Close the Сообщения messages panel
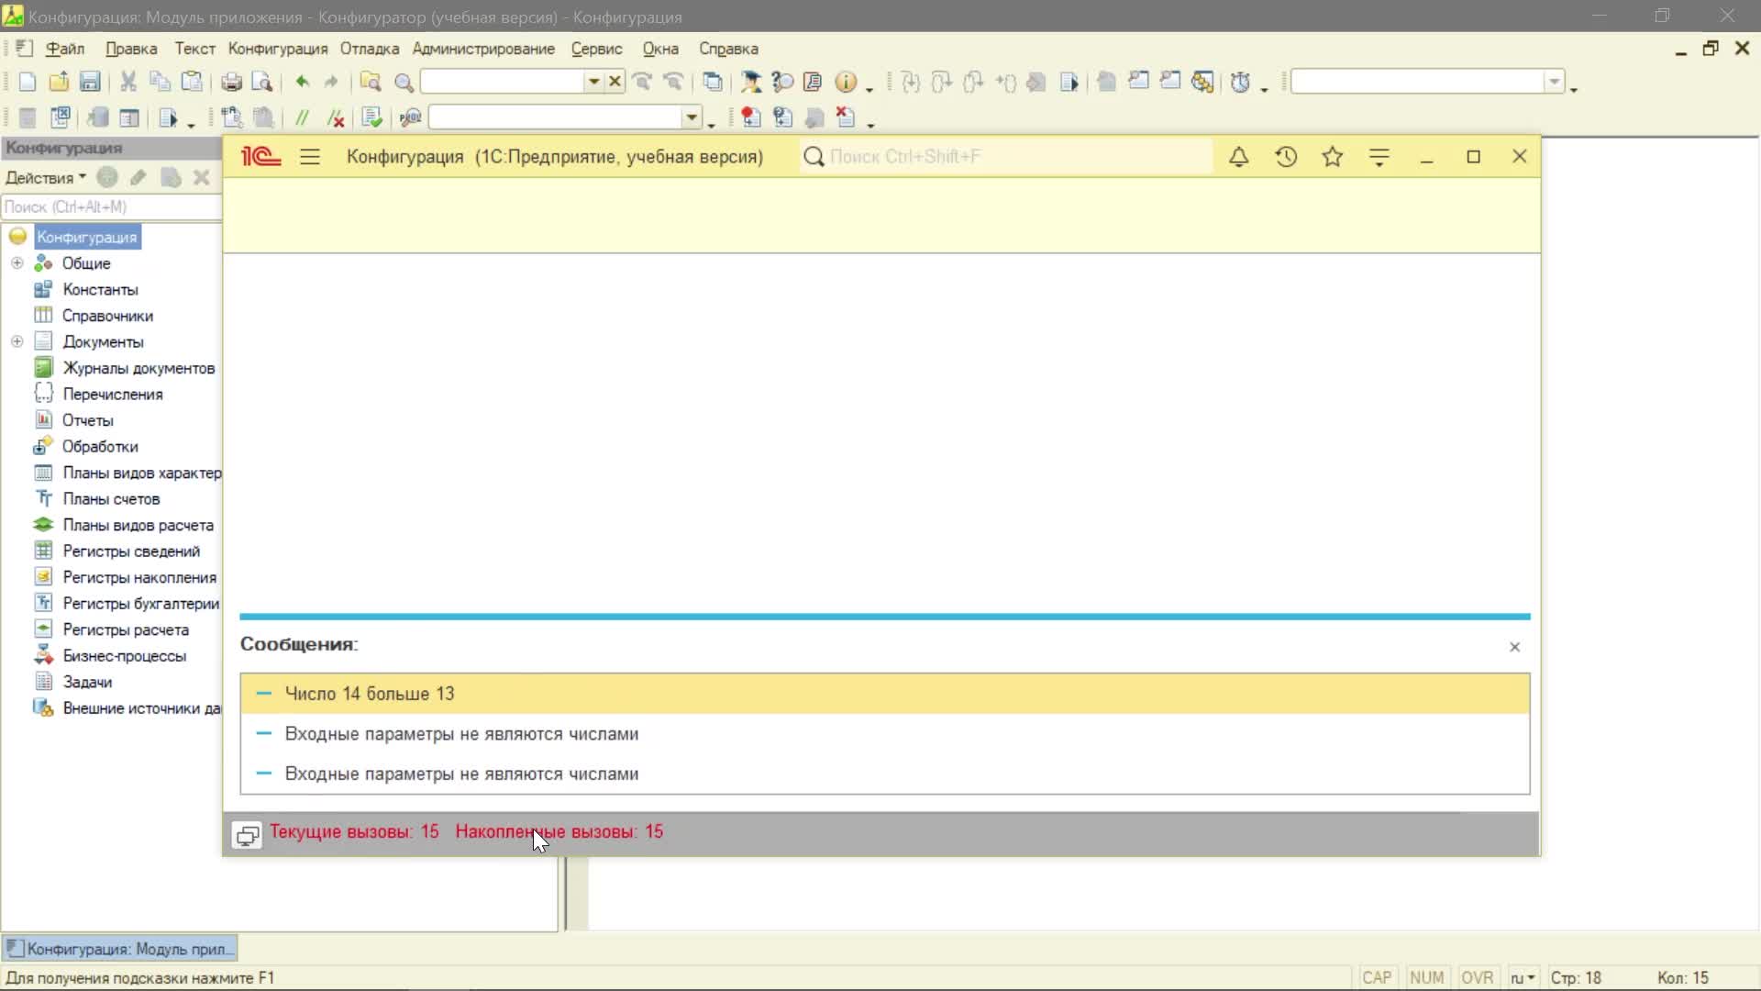This screenshot has width=1761, height=991. pyautogui.click(x=1515, y=647)
